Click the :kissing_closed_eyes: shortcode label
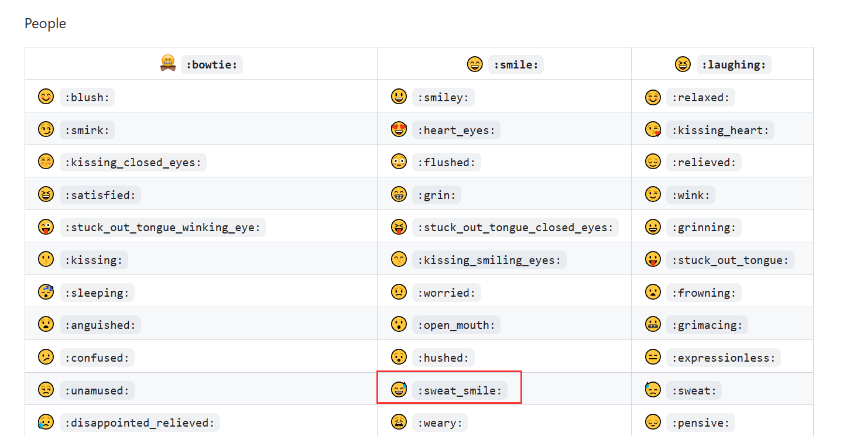 [x=133, y=162]
